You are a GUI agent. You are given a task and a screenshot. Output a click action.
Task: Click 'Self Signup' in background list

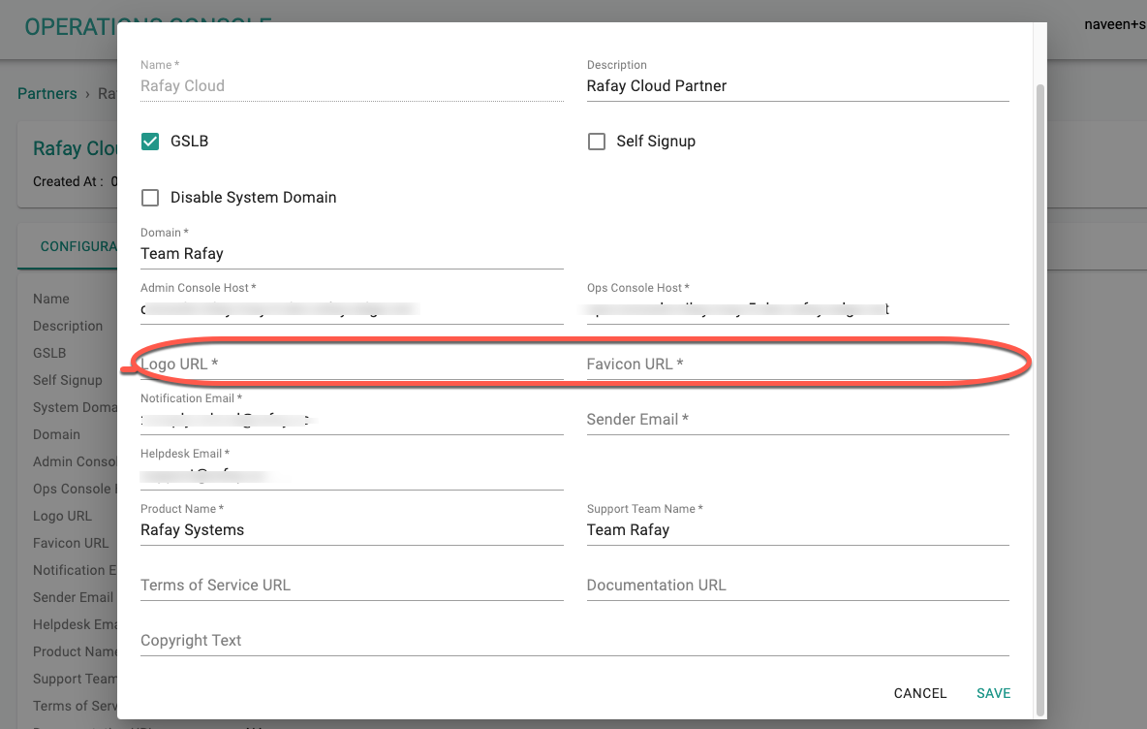pos(67,380)
